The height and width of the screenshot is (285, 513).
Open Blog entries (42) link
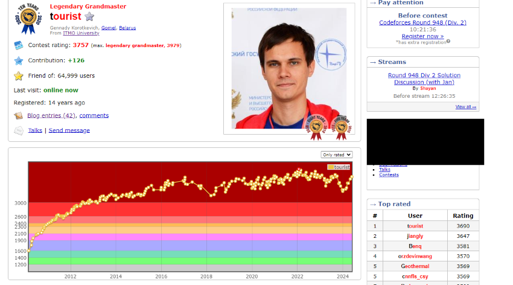[x=51, y=115]
